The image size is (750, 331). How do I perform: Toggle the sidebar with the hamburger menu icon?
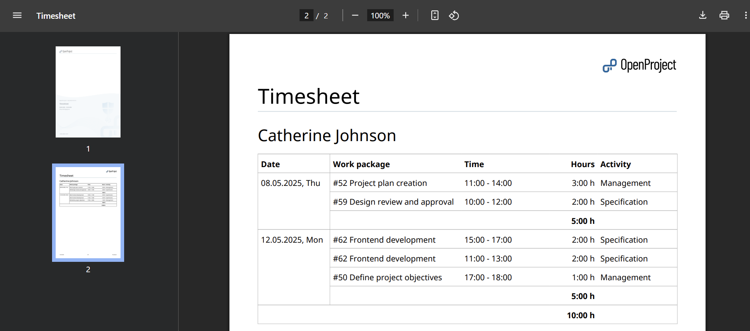coord(17,16)
